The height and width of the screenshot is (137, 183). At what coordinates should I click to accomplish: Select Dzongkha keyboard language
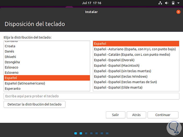coord(47,62)
